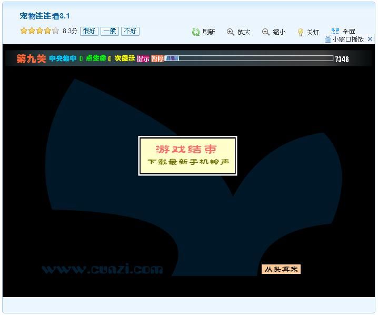378x315 pixels.
Task: Click the zoom in (放大) magnifier icon
Action: tap(231, 32)
